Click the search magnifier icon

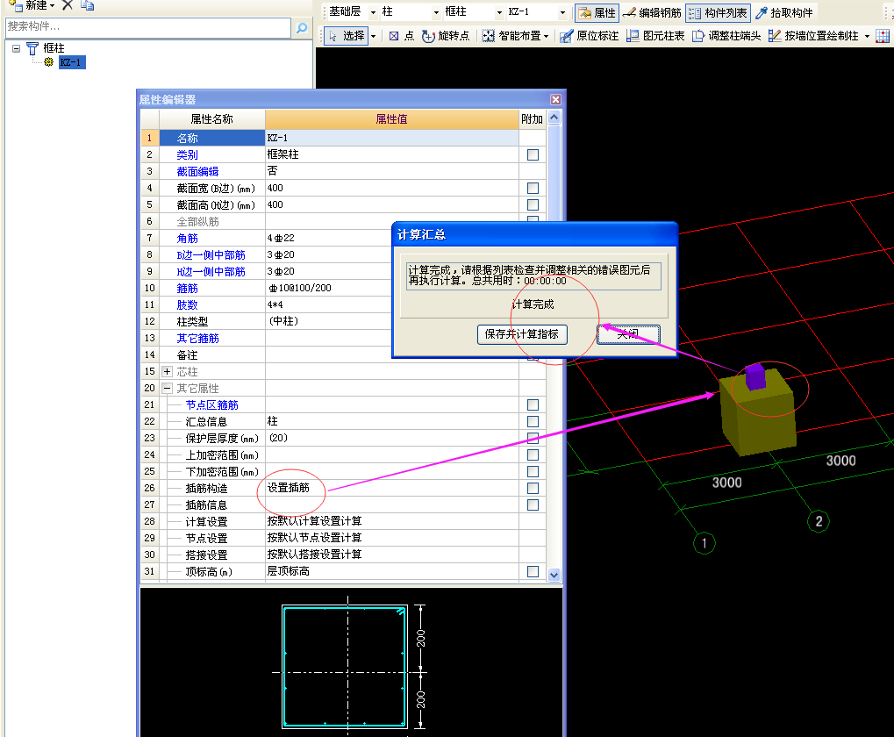click(x=302, y=27)
